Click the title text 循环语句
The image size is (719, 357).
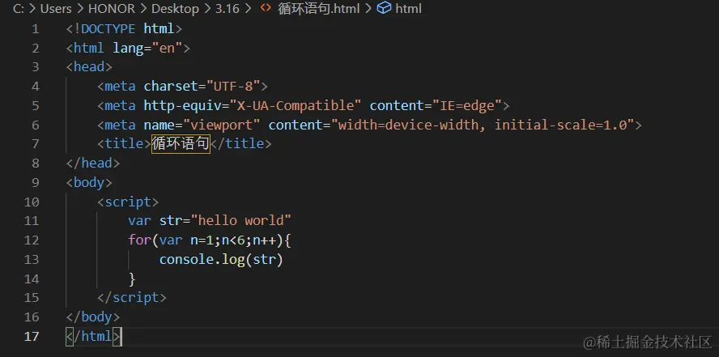[181, 144]
